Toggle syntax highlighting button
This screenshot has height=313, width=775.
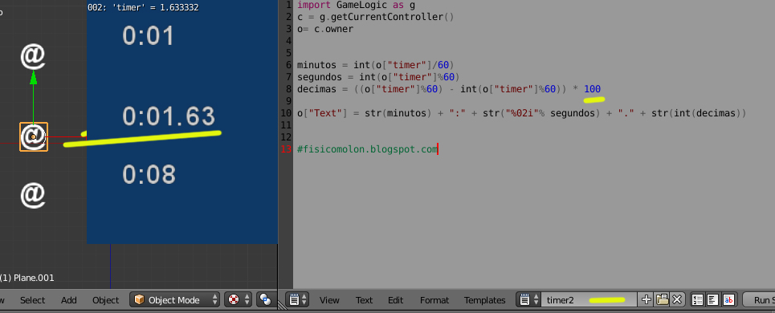coord(728,299)
